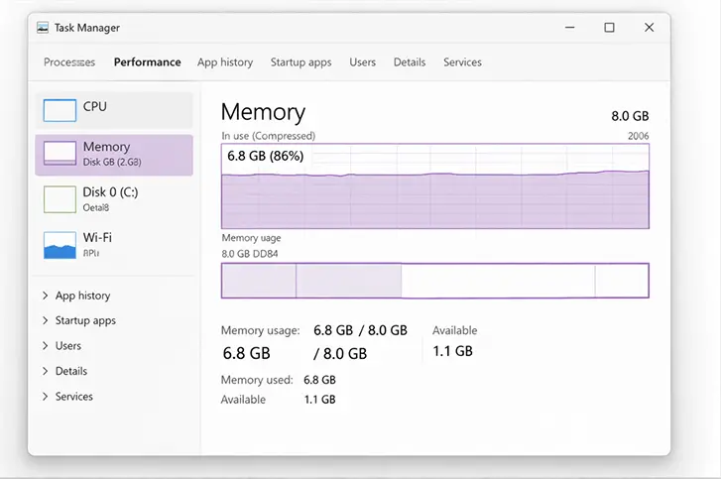Click the 2006 label above the graph
The height and width of the screenshot is (479, 721).
[x=639, y=136]
